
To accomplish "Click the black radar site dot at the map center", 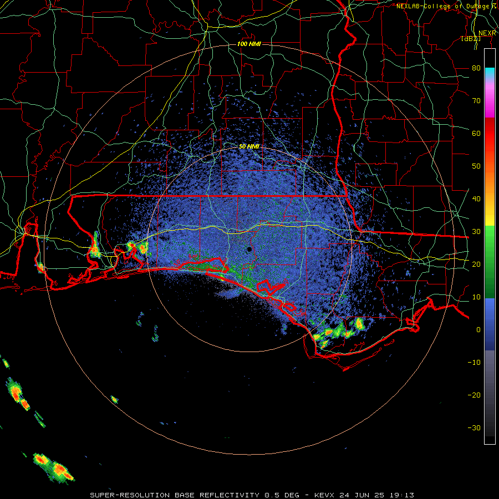I will 249,249.
